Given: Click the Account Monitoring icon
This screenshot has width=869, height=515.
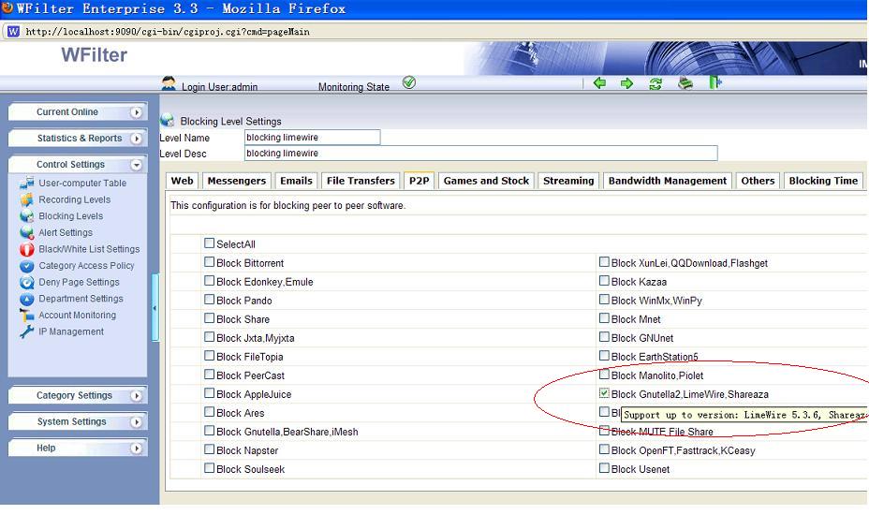Looking at the screenshot, I should tap(26, 316).
